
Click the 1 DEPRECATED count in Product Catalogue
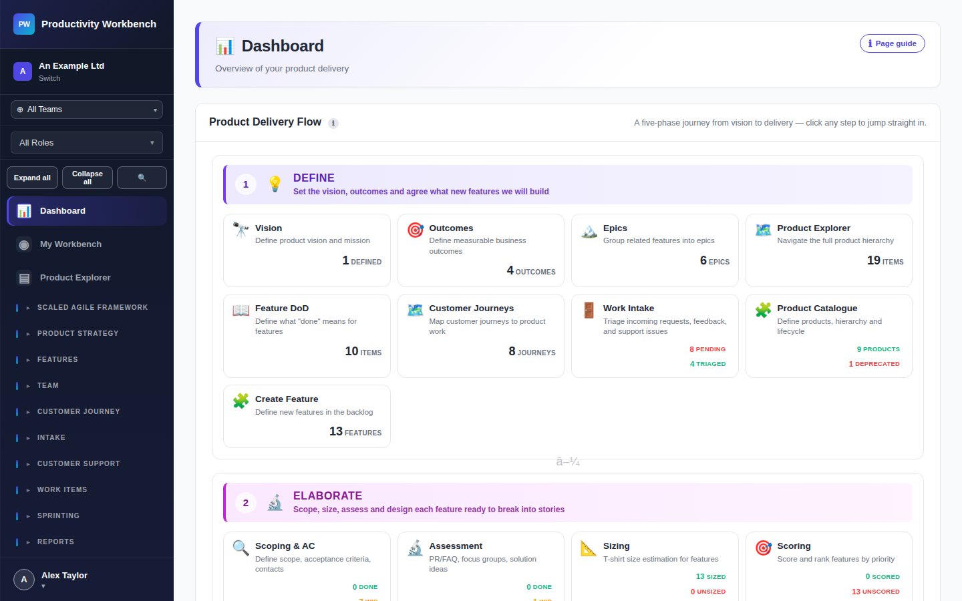[x=874, y=364]
